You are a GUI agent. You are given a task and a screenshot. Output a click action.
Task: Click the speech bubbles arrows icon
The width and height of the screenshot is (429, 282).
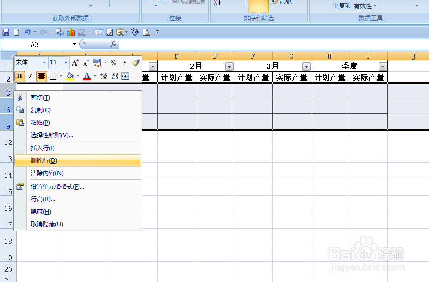[x=60, y=32]
